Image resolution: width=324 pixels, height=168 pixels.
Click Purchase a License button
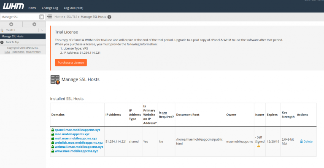[70, 63]
